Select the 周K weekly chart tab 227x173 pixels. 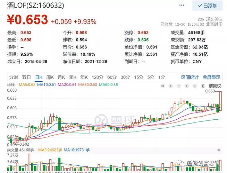50,77
